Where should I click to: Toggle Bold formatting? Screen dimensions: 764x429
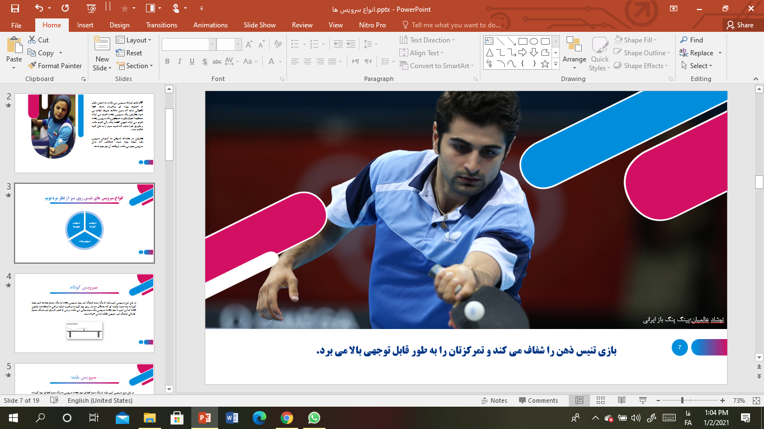tap(167, 61)
